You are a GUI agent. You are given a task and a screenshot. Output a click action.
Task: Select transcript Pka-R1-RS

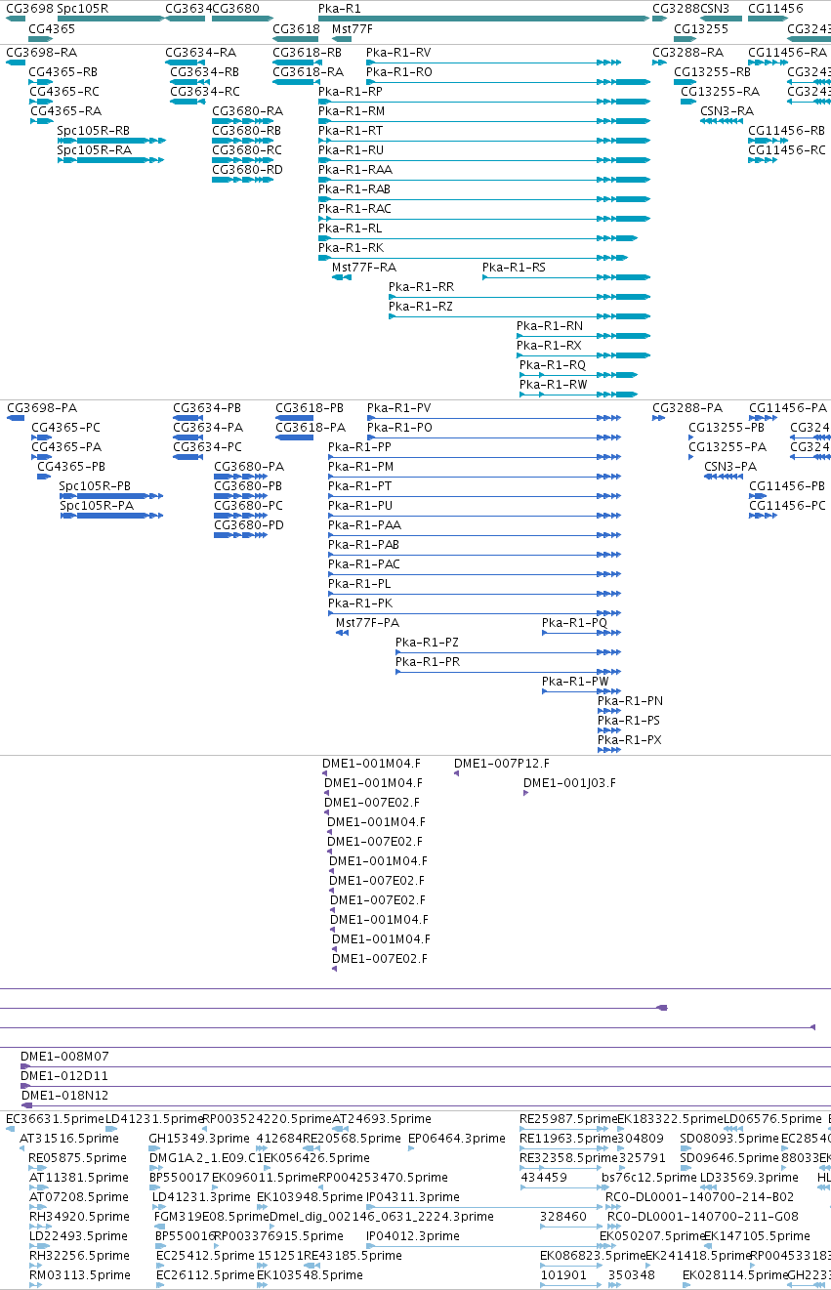514,267
